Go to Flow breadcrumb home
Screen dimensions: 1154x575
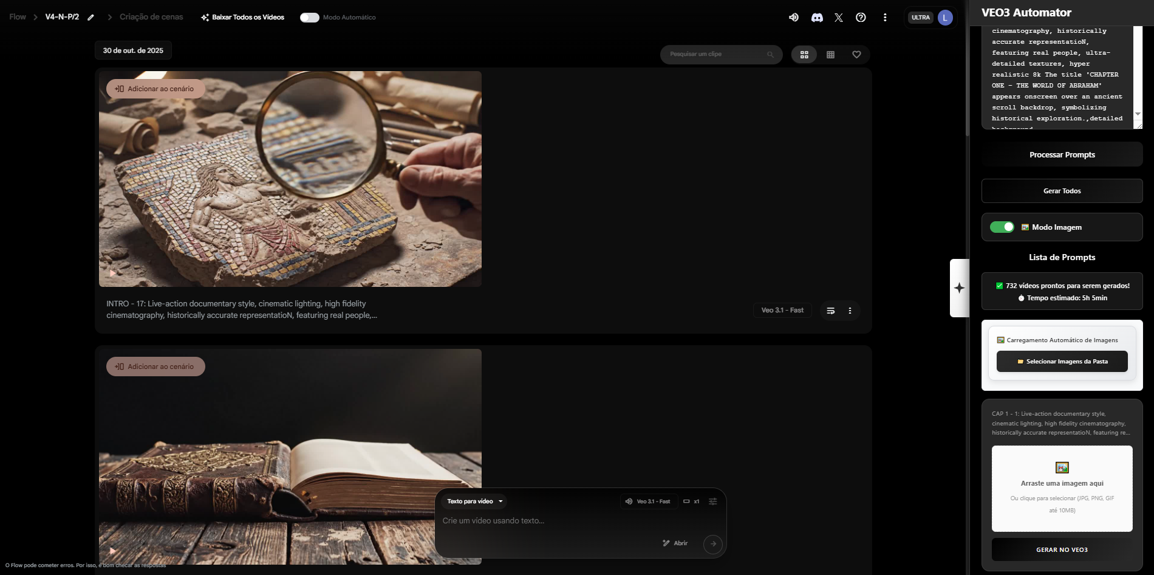tap(18, 17)
